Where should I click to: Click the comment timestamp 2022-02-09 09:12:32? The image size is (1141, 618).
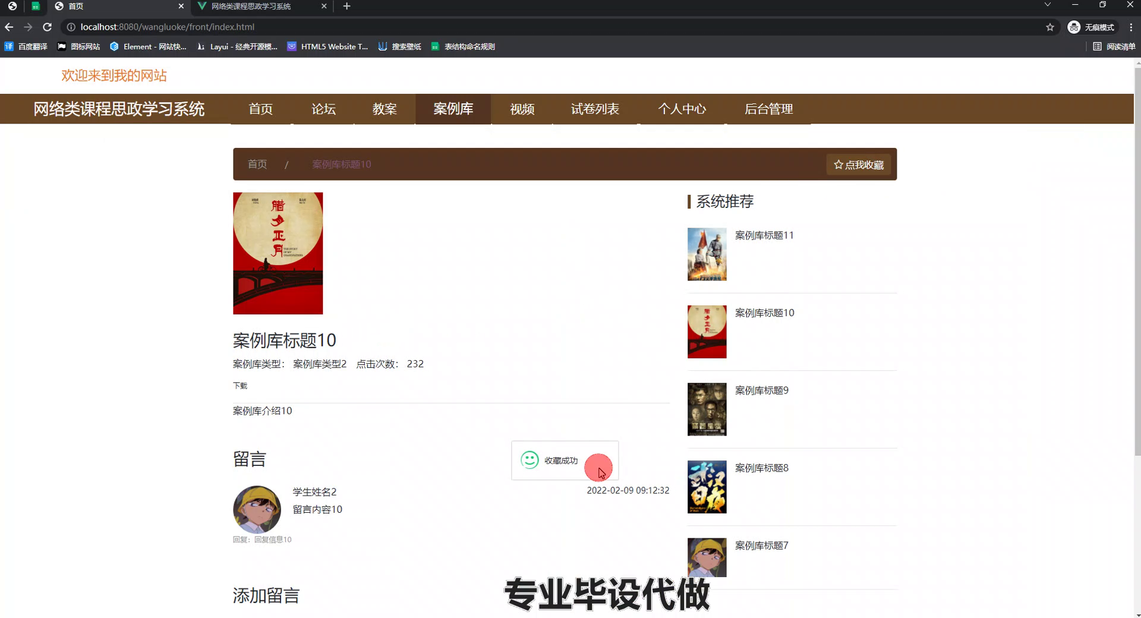[628, 490]
